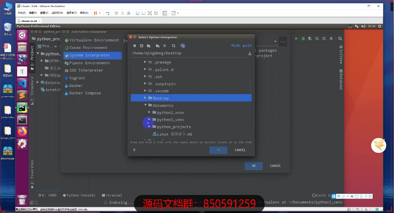394x213 pixels.
Task: Open Terminal from Ubuntu dock
Action: (x=22, y=120)
